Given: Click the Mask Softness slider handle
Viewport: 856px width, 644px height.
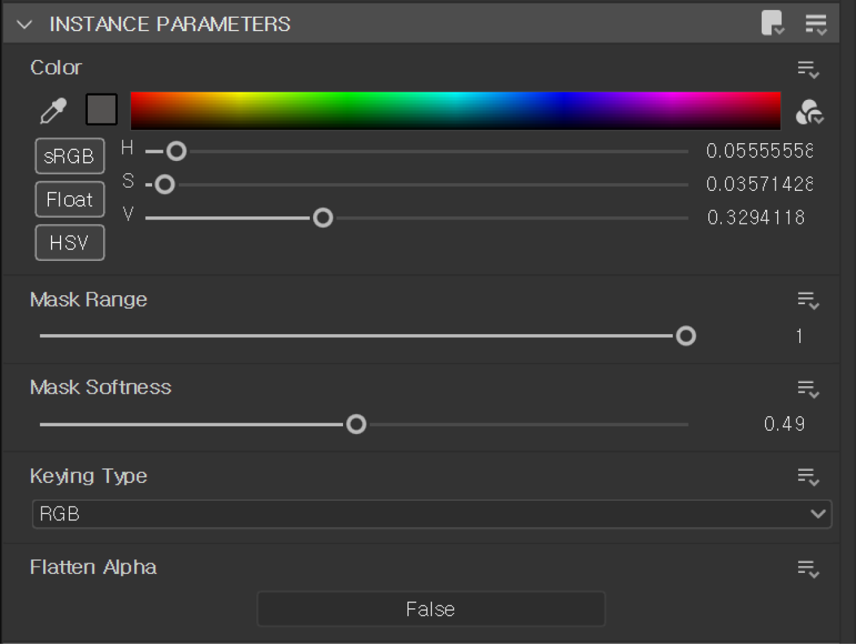Looking at the screenshot, I should click(356, 424).
